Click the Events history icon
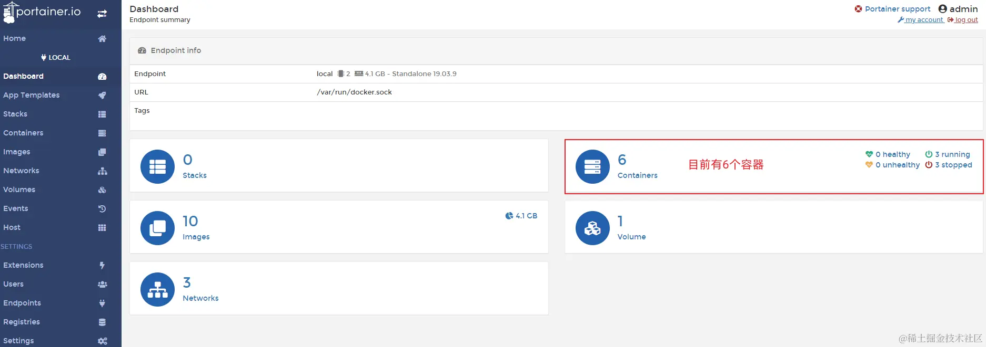986x347 pixels. point(102,209)
